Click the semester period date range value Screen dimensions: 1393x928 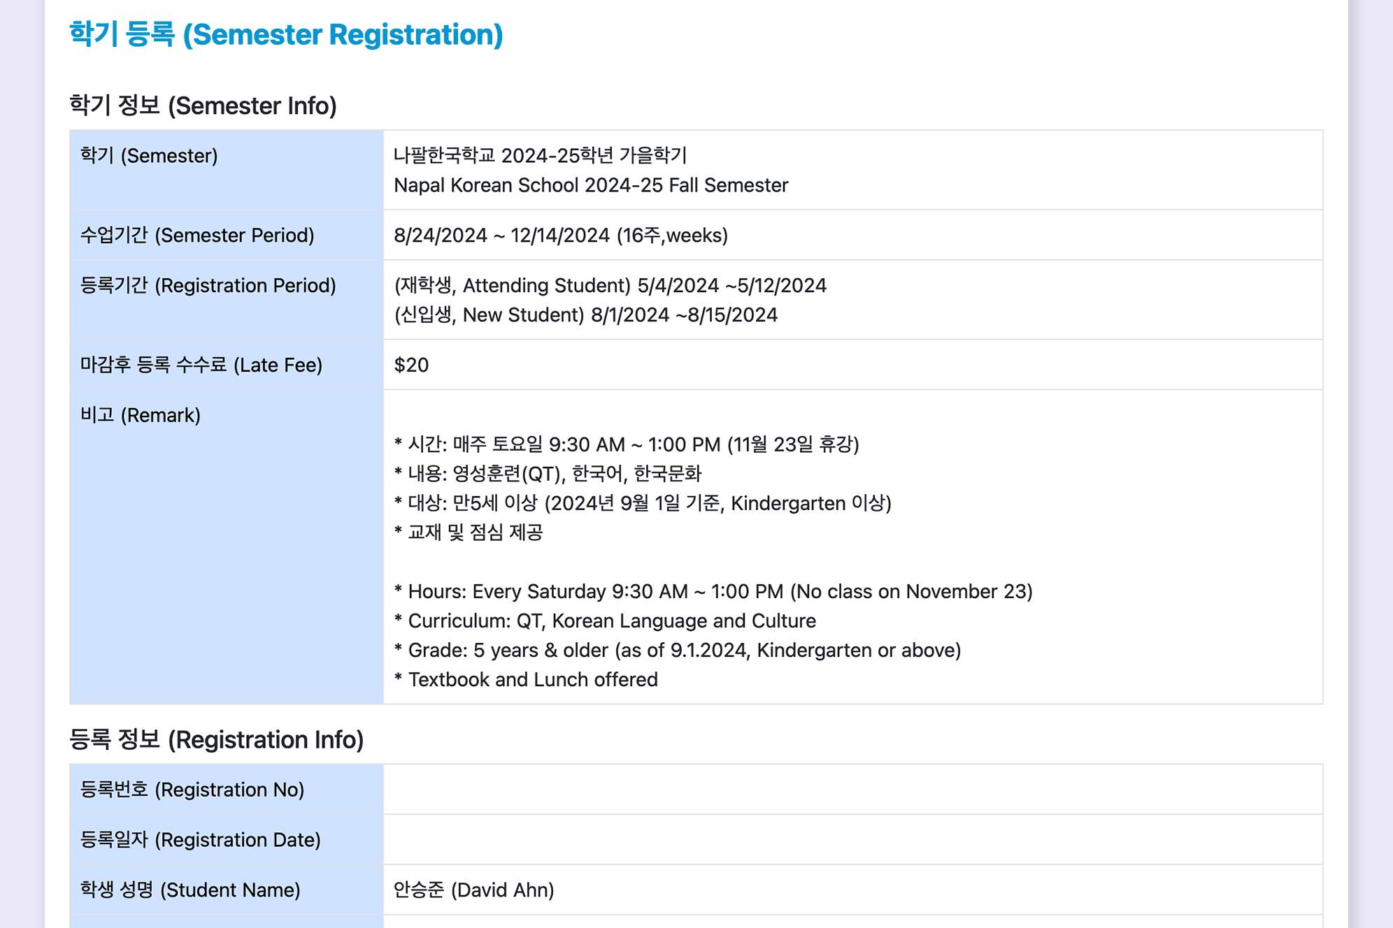coord(561,235)
